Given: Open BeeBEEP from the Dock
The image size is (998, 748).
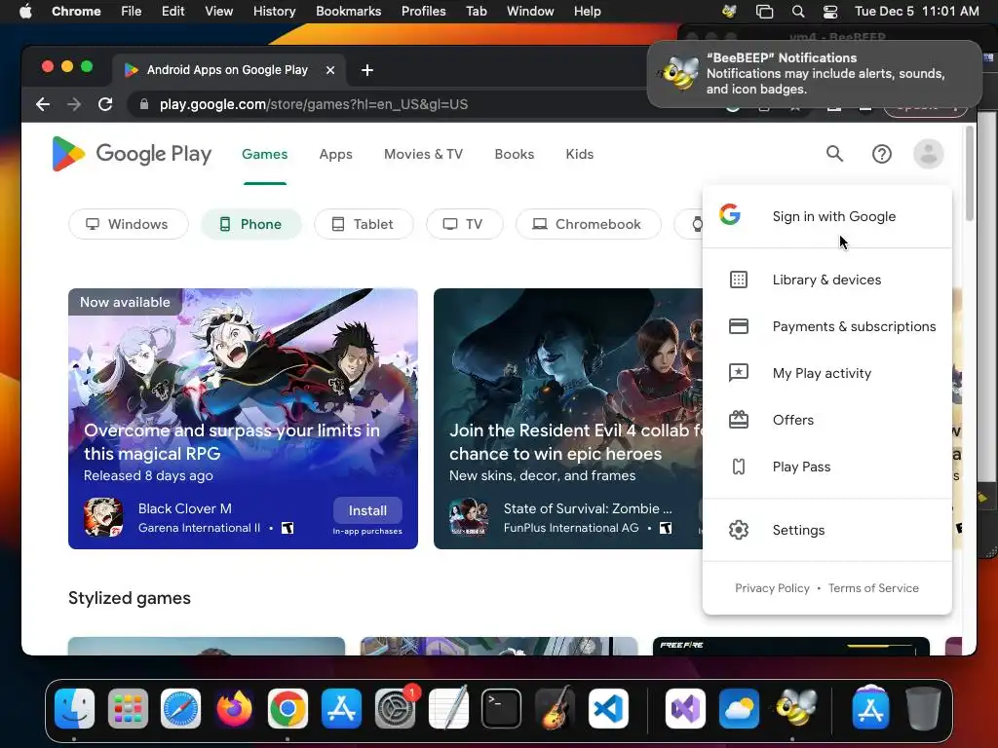Looking at the screenshot, I should tap(795, 709).
